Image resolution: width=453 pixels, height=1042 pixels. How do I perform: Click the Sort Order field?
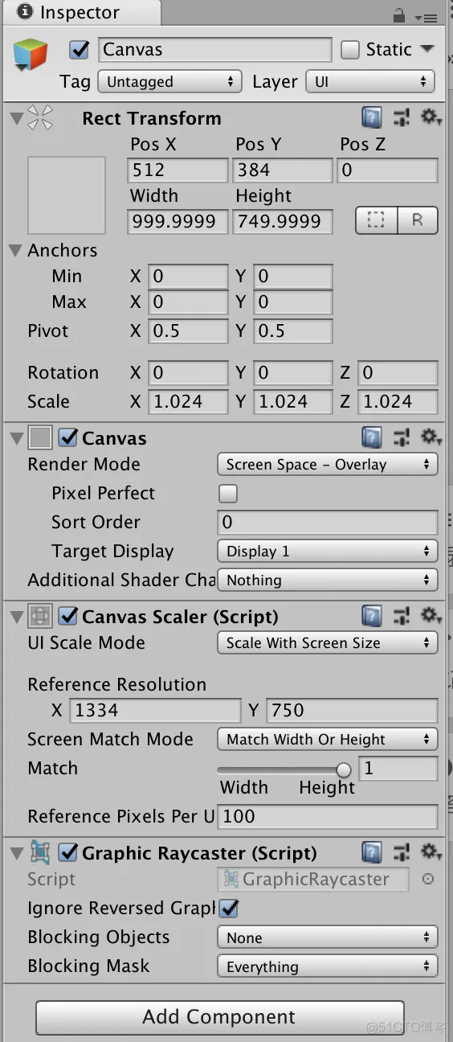coord(328,522)
